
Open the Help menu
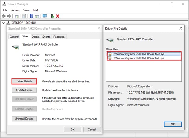tap(36, 10)
